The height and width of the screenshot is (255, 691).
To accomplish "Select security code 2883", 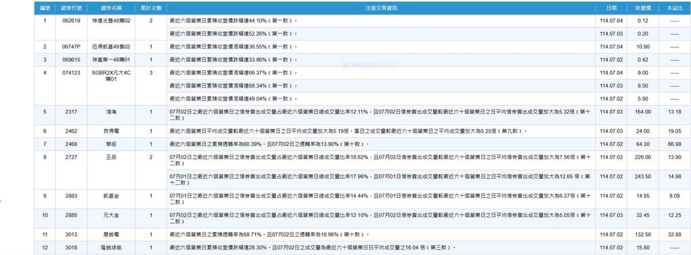I will (x=71, y=196).
